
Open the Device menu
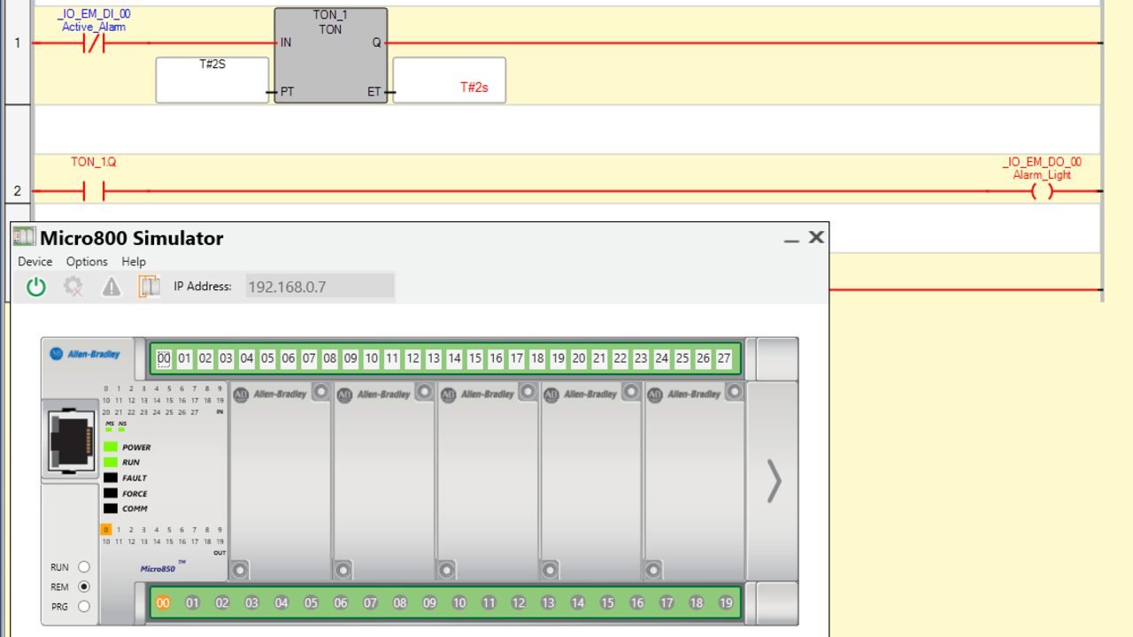coord(35,262)
